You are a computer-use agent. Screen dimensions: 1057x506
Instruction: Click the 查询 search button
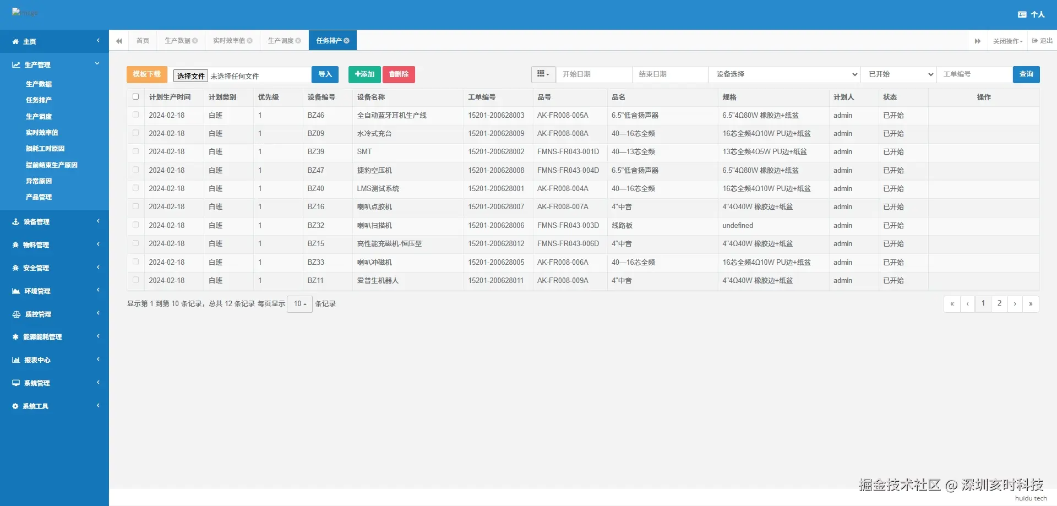(1026, 74)
